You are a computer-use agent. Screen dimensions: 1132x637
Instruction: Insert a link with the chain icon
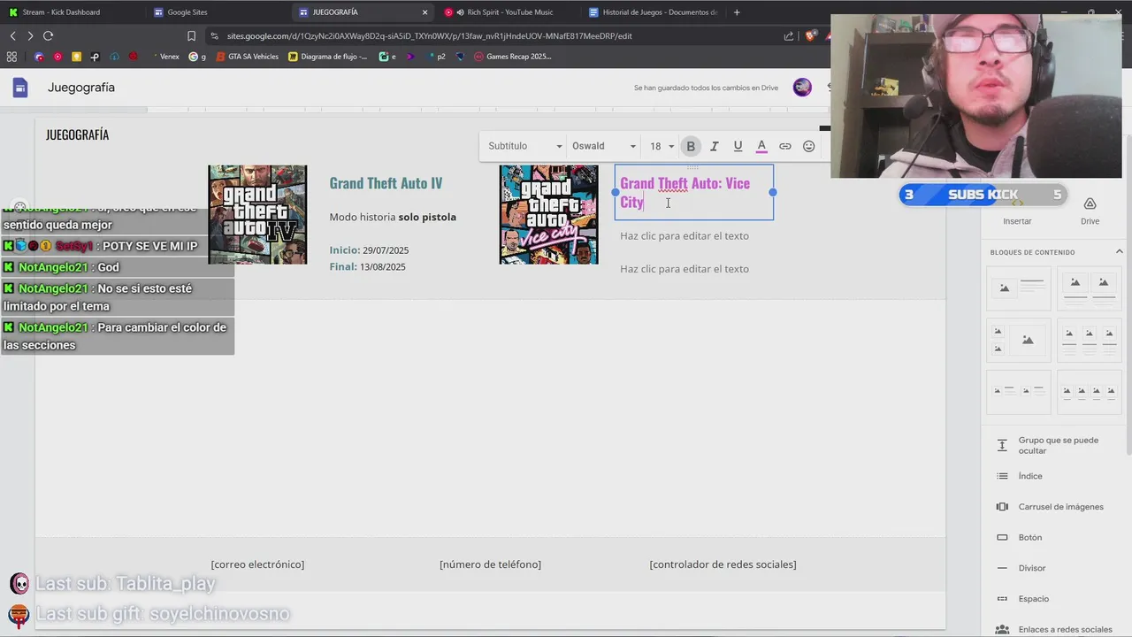(785, 146)
